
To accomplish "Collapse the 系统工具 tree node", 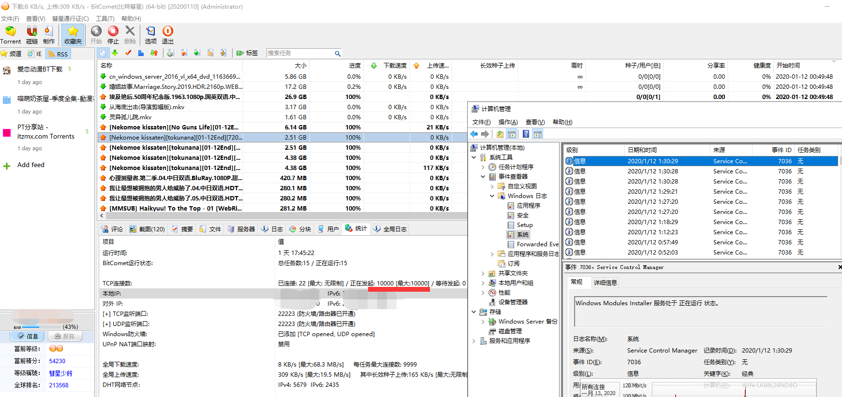I will click(474, 157).
